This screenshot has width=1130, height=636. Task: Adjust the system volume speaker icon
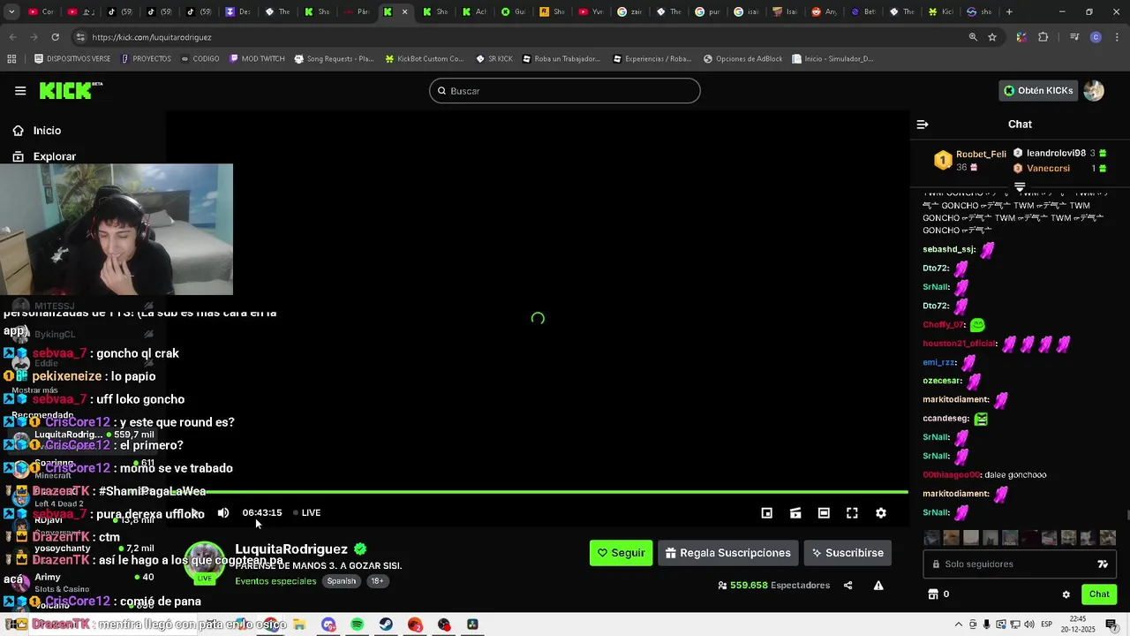1028,625
